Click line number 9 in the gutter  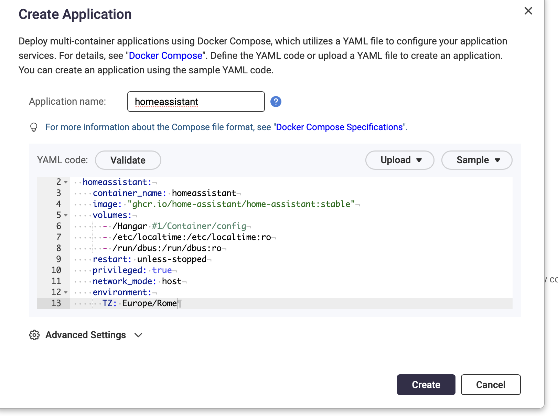point(58,259)
